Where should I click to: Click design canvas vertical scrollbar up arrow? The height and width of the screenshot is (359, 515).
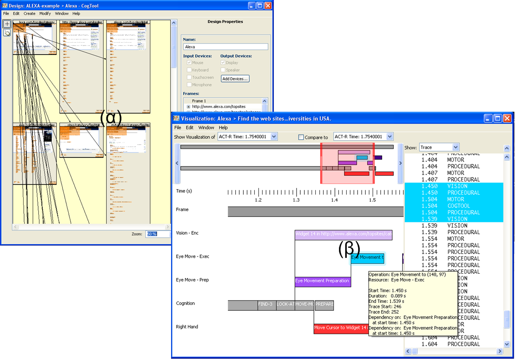coord(174,23)
